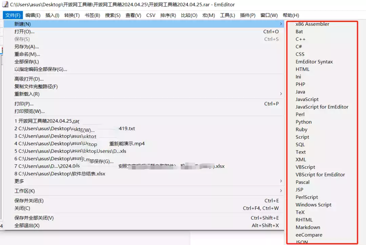The height and width of the screenshot is (245, 366).
Task: Click the EmEditor app icon in title bar
Action: click(x=5, y=5)
